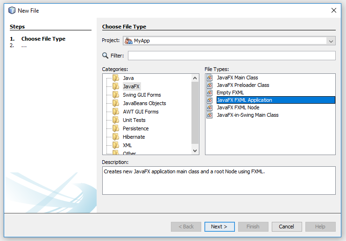Screen dimensions: 346x241
Task: Click the Persistence folder icon
Action: click(116, 128)
